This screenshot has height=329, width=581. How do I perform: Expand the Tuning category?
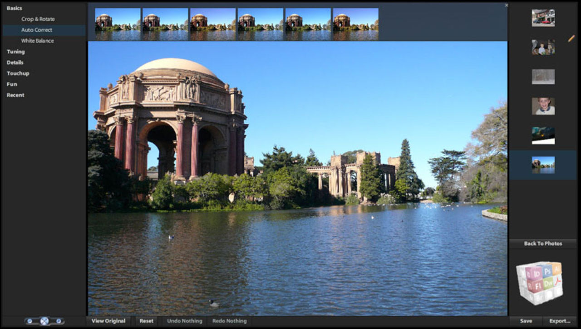click(16, 51)
